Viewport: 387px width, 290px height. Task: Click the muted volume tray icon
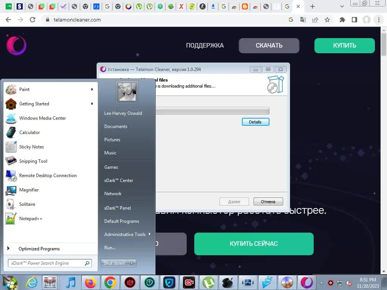coord(349,283)
